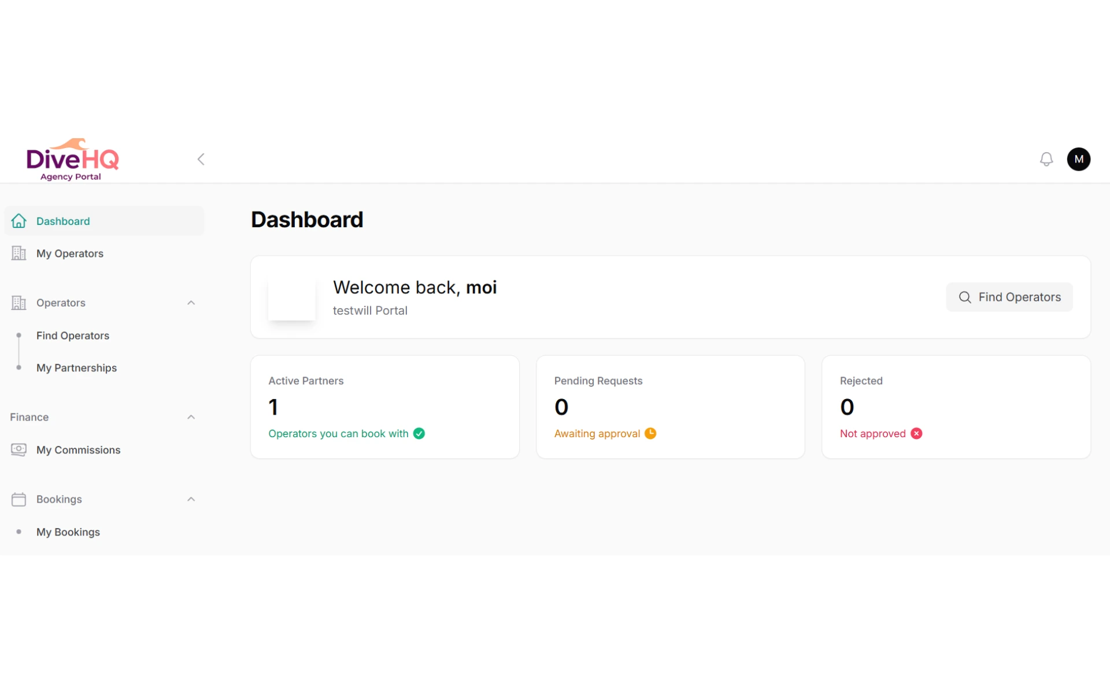The height and width of the screenshot is (694, 1110).
Task: Collapse the Finance section
Action: pyautogui.click(x=191, y=417)
